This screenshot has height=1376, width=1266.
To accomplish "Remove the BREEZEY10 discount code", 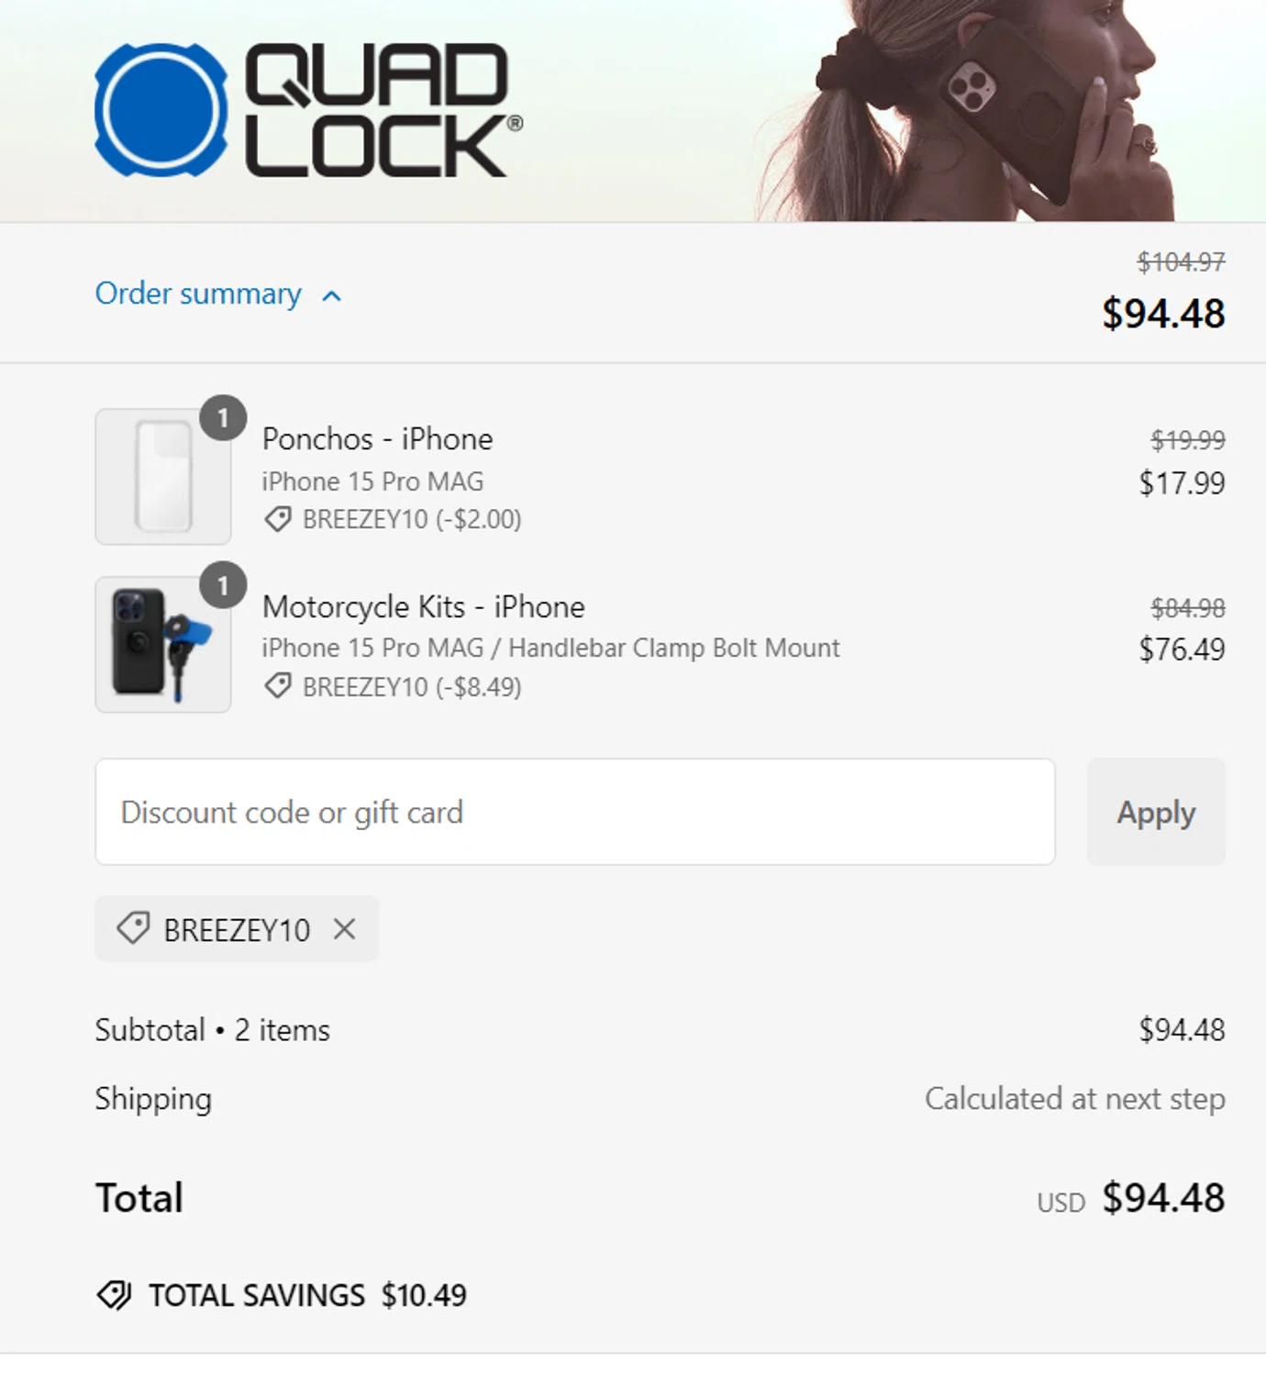I will (x=345, y=929).
